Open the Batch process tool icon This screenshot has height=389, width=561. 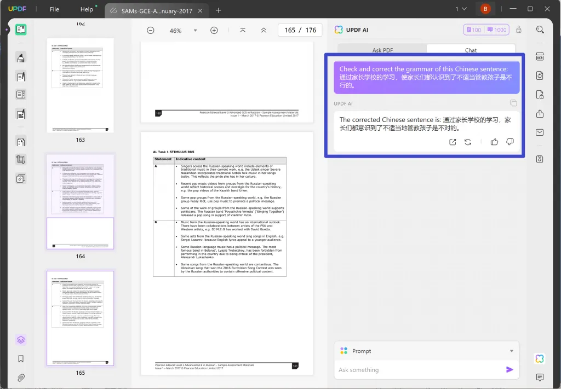(x=21, y=178)
